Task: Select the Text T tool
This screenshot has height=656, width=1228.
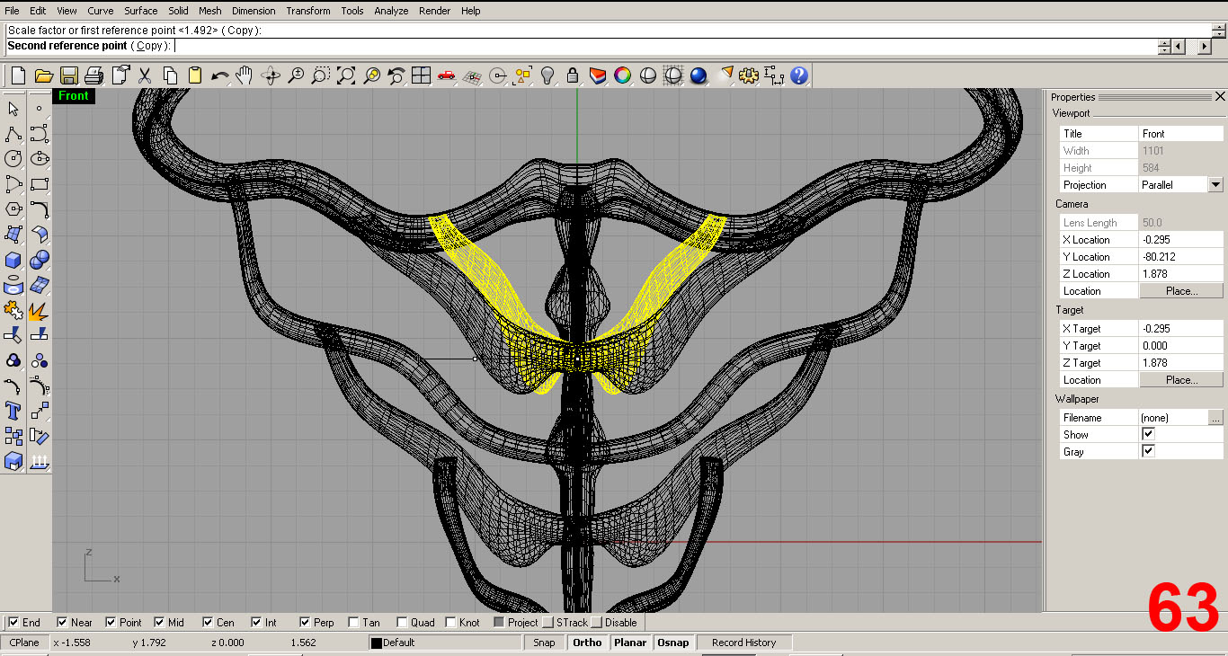Action: pos(13,412)
